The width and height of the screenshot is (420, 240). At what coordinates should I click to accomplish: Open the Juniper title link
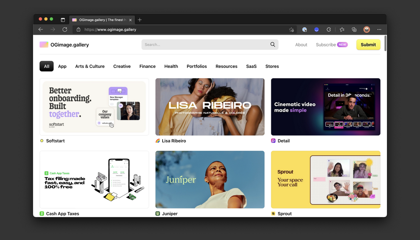[170, 214]
